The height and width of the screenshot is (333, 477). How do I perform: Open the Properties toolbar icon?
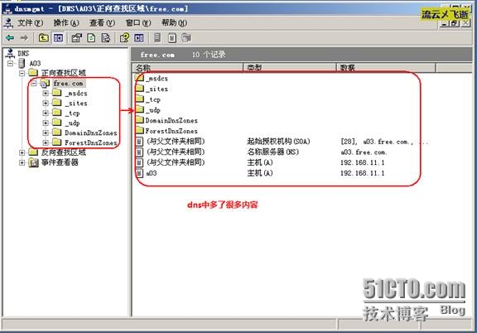pos(76,38)
